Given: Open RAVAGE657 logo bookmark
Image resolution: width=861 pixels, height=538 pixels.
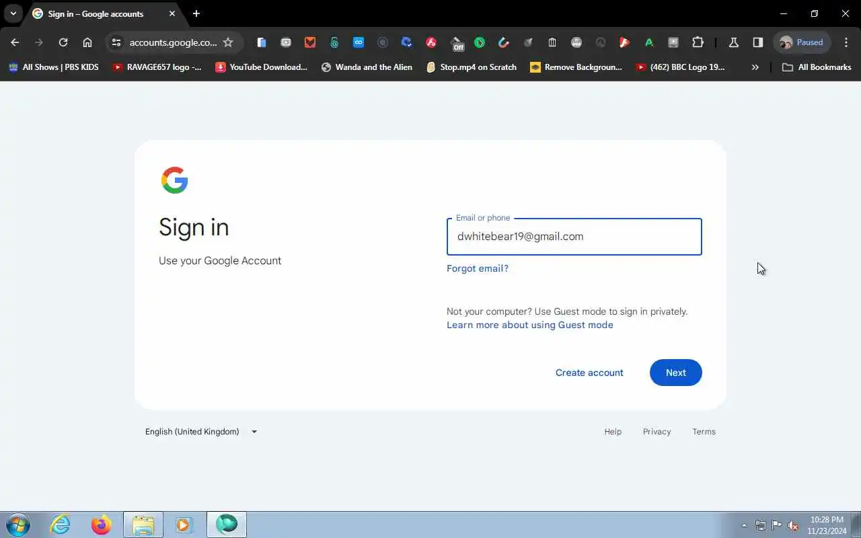Looking at the screenshot, I should (x=157, y=67).
